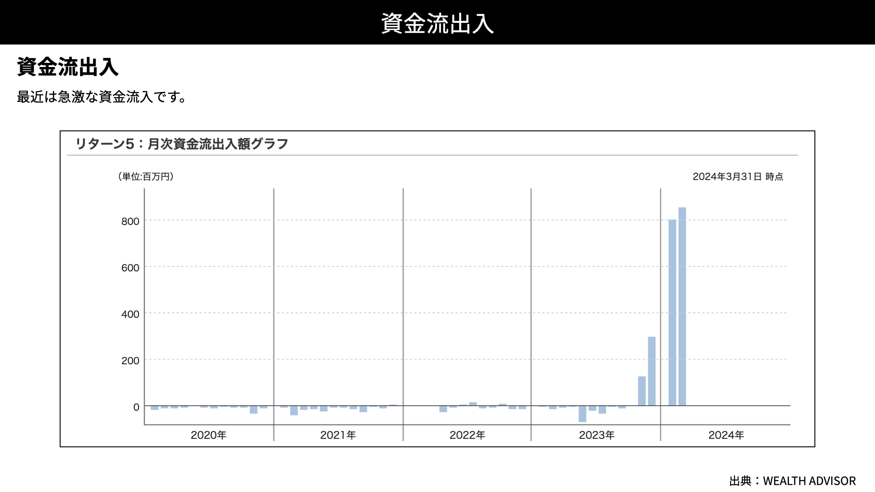Viewport: 875px width, 492px height.
Task: Click the y-axis value 200
Action: 130,361
